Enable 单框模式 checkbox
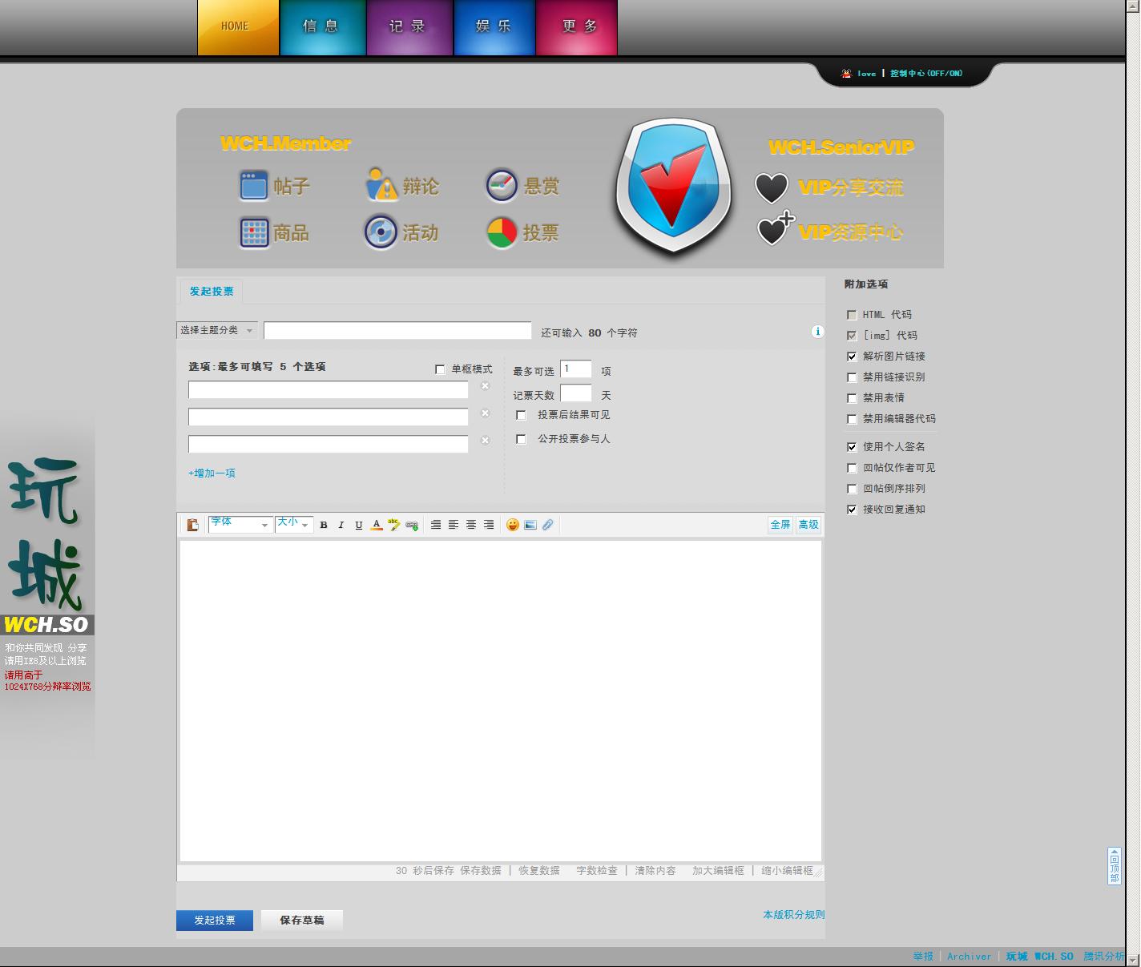Screen dimensions: 1141x967 pos(440,369)
